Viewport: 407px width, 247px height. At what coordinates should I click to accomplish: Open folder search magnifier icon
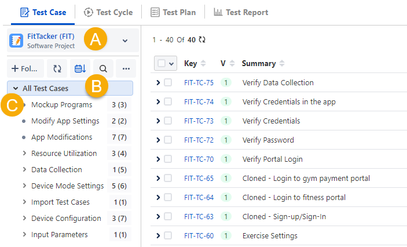pyautogui.click(x=103, y=68)
